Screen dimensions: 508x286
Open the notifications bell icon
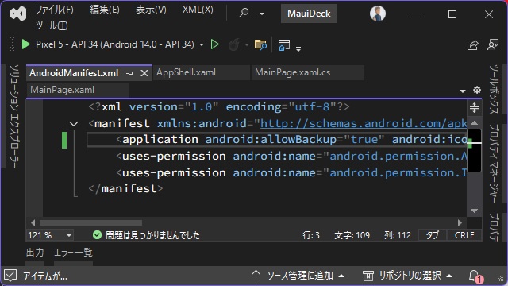coord(475,276)
